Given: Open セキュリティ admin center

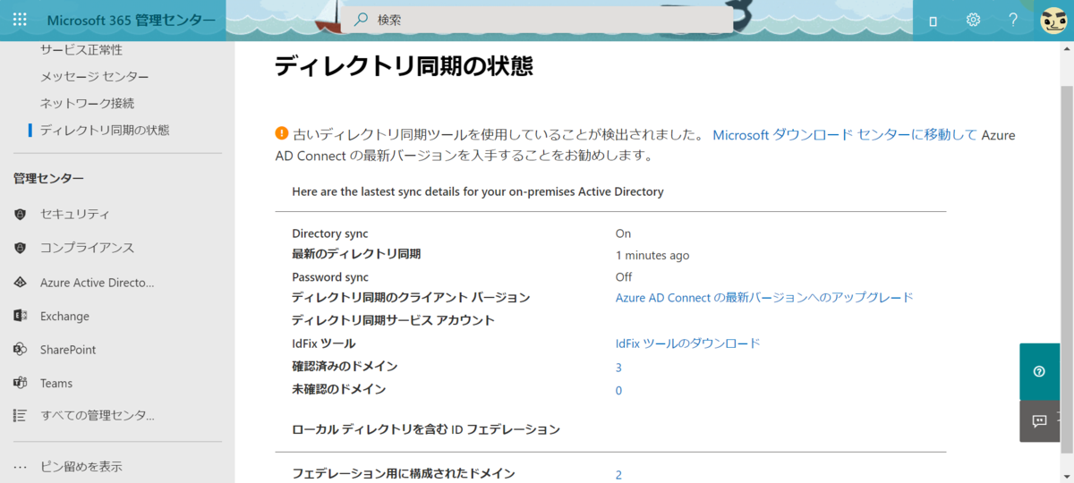Looking at the screenshot, I should 75,214.
